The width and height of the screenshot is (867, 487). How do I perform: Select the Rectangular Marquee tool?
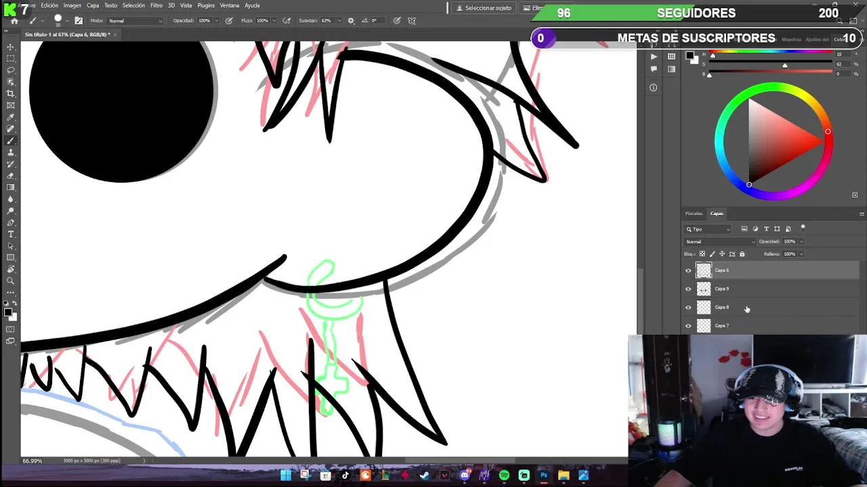(x=10, y=58)
